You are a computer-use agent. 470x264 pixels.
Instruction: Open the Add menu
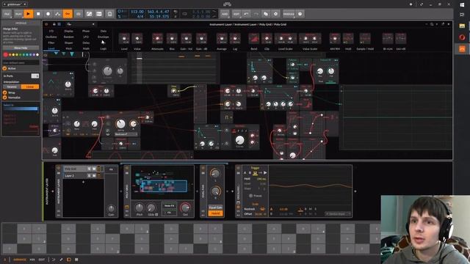tap(225, 14)
